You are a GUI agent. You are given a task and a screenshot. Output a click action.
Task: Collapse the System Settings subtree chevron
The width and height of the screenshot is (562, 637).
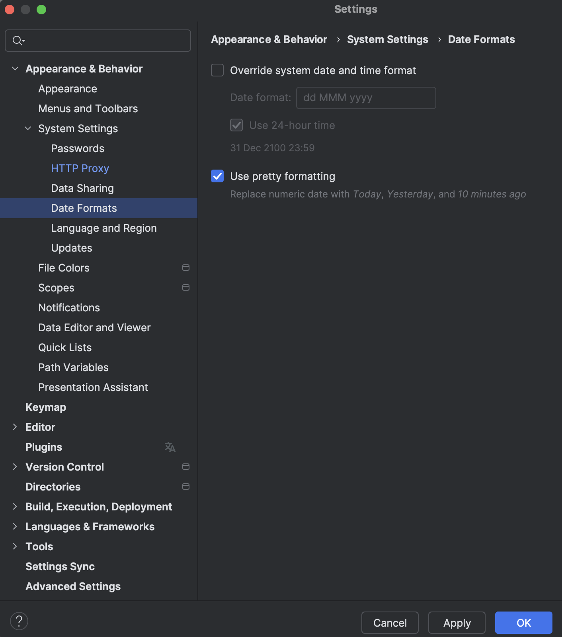[x=28, y=128]
